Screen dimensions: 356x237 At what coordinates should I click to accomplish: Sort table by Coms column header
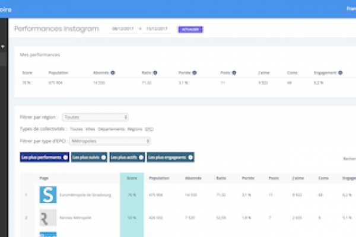(x=323, y=178)
